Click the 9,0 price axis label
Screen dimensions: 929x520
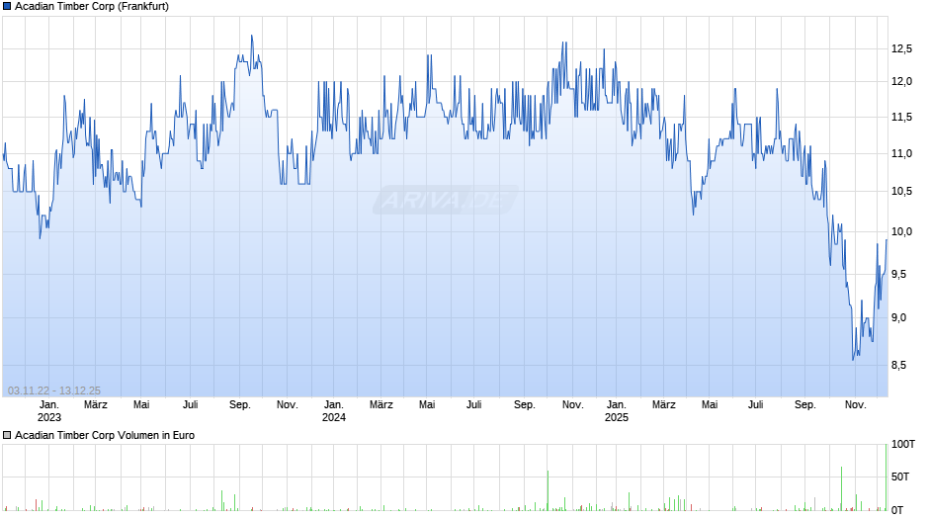point(898,317)
